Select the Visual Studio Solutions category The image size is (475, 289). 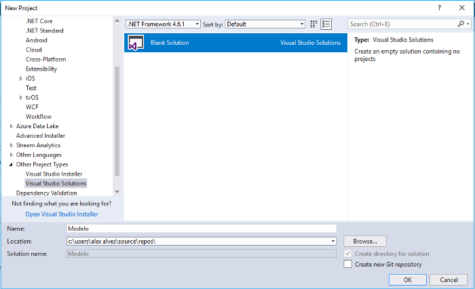click(x=56, y=184)
